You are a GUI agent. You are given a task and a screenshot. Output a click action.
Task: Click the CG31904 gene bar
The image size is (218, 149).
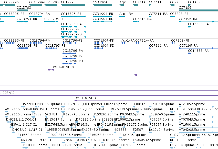point(102,5)
